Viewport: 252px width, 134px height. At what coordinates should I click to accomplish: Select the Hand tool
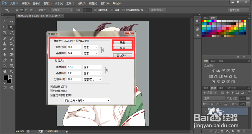pyautogui.click(x=5, y=71)
